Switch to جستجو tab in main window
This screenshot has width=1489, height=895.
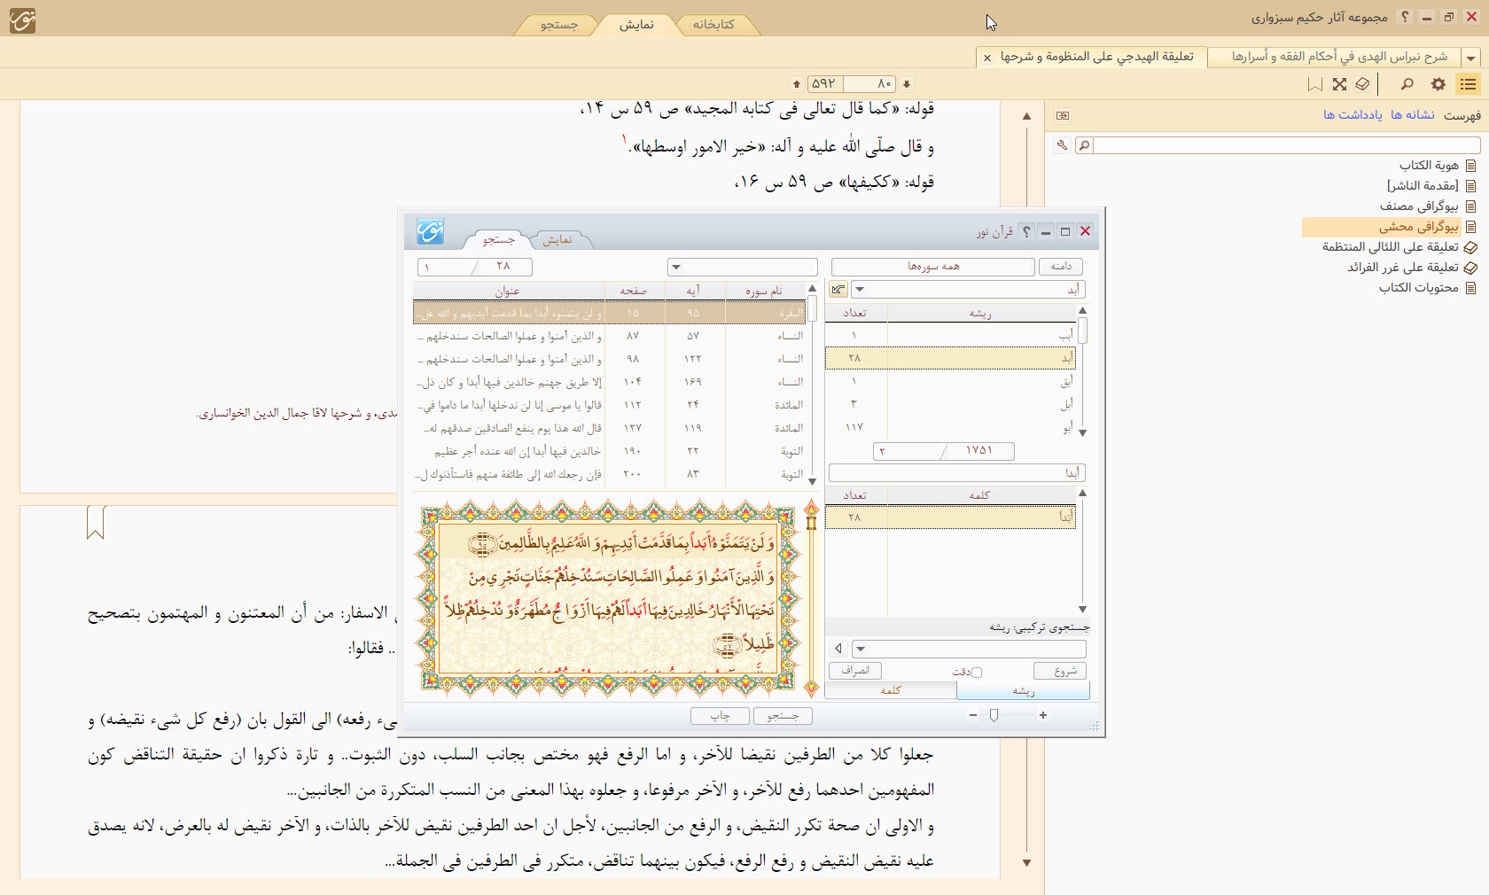[559, 25]
